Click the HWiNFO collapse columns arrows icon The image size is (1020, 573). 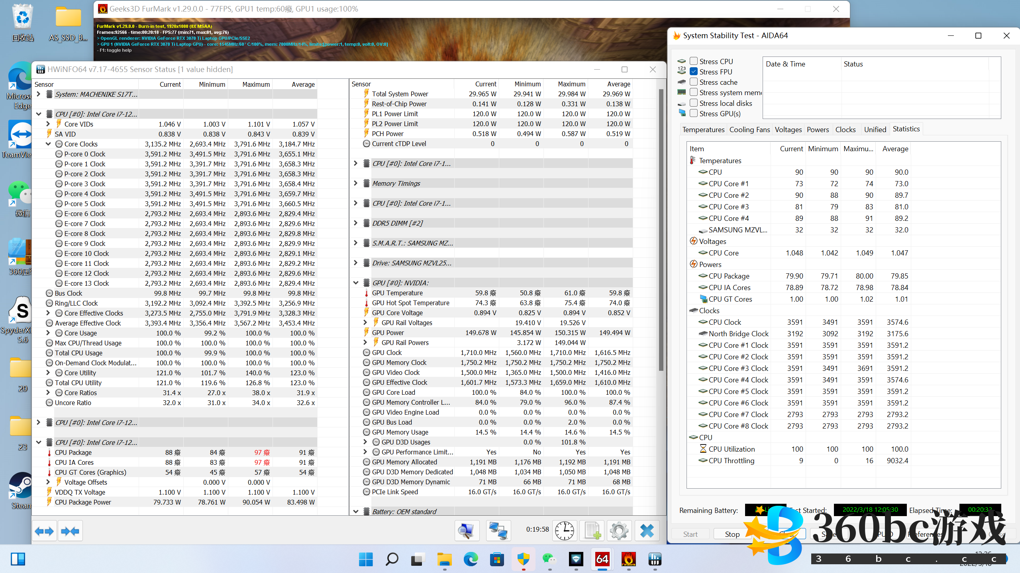[x=70, y=531]
